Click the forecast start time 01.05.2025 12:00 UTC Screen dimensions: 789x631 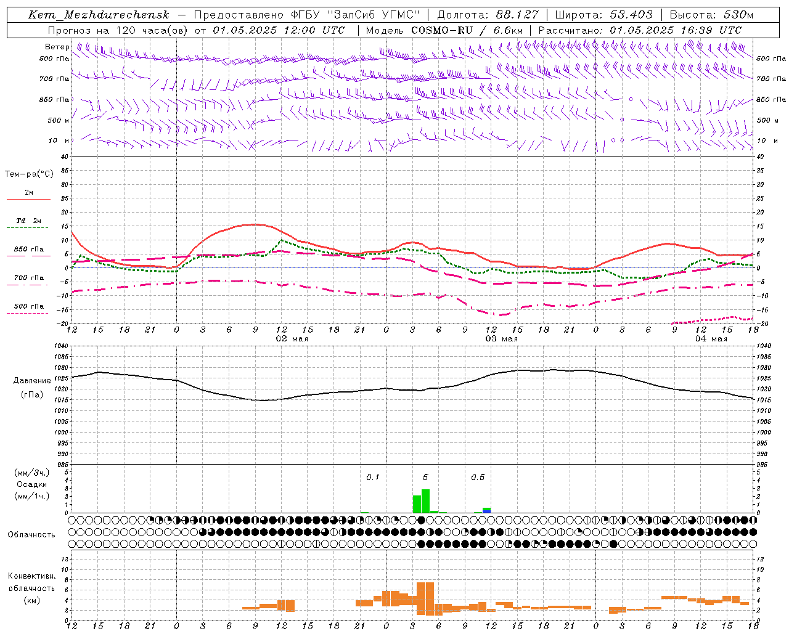click(x=279, y=30)
